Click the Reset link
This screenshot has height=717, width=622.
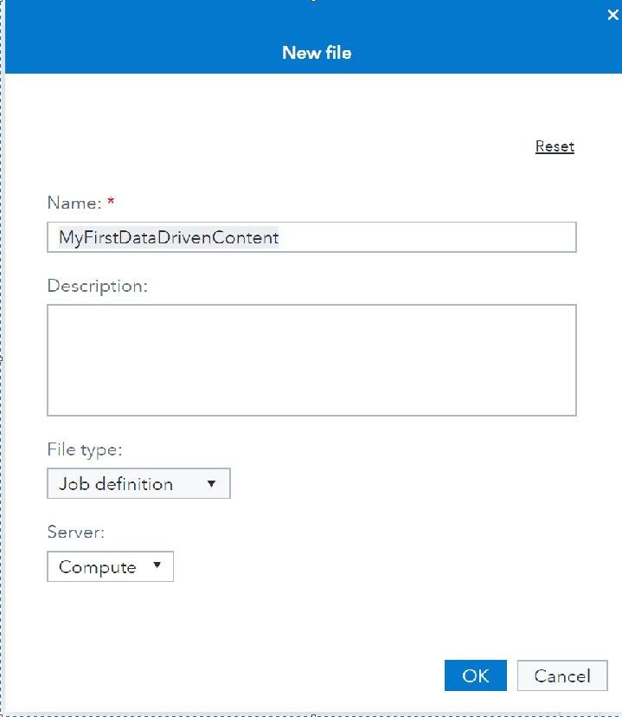tap(555, 146)
